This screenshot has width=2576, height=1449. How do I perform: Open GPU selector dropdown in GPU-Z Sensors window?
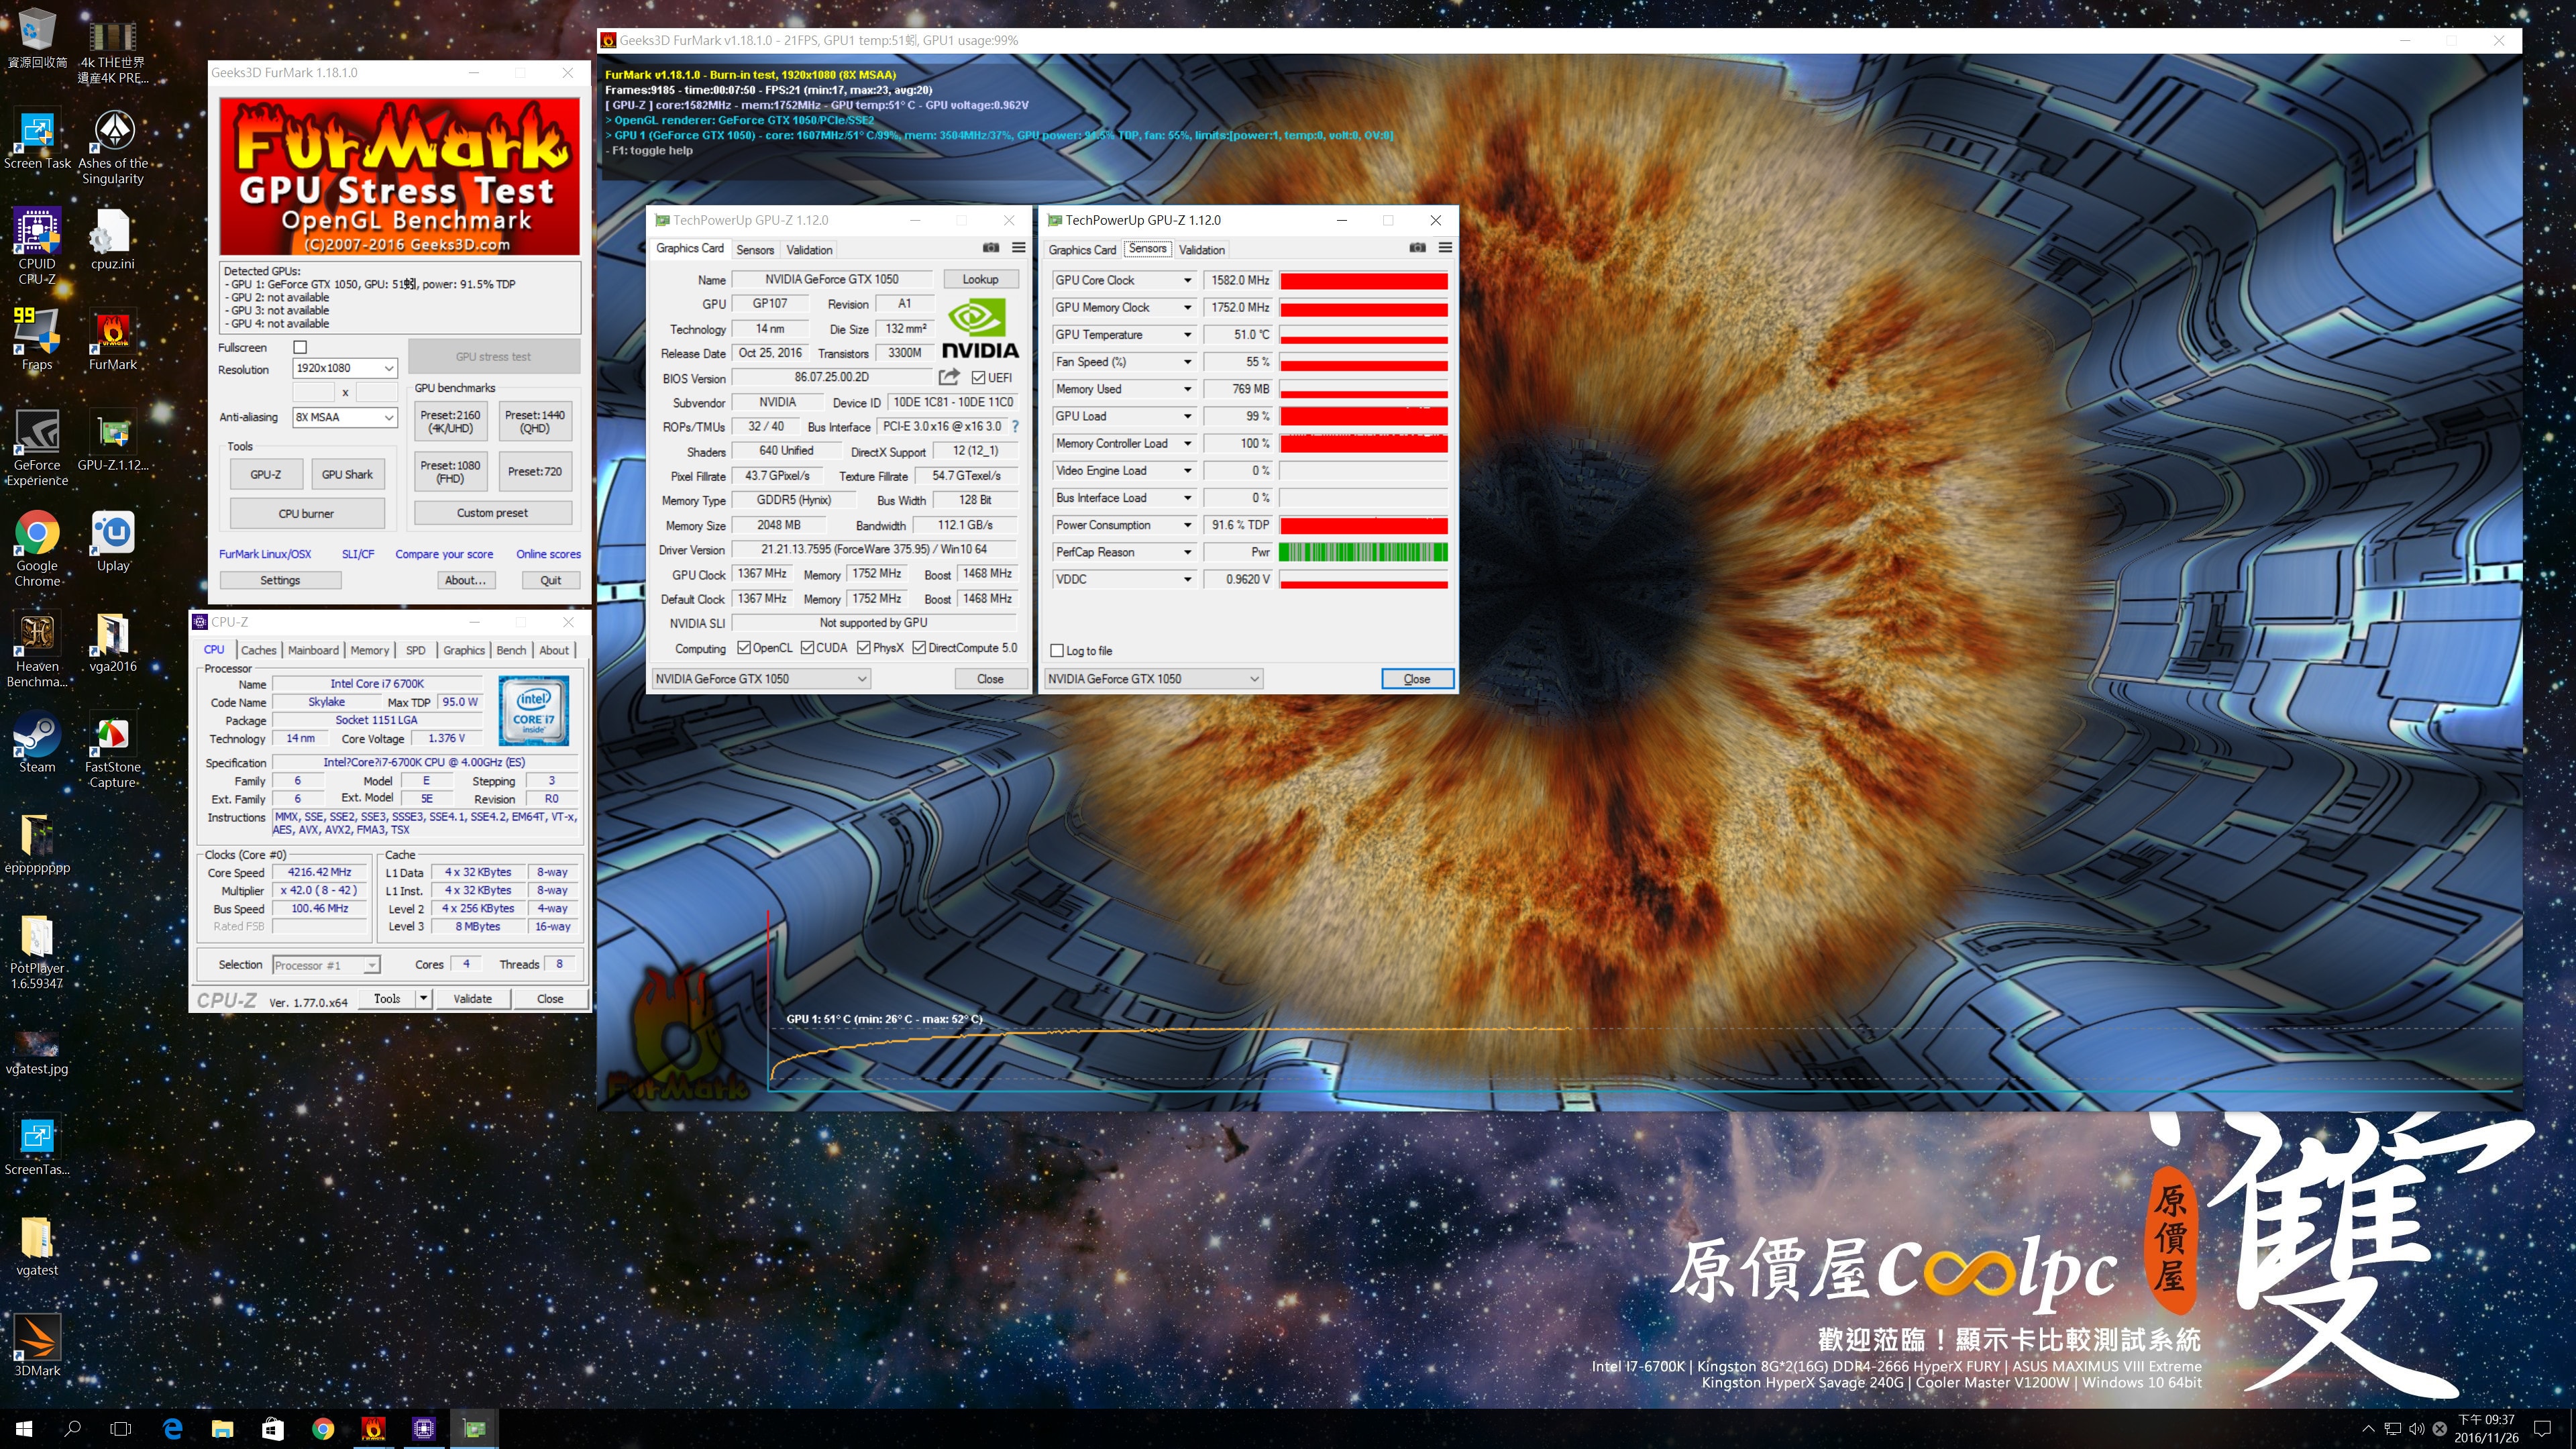click(1153, 678)
